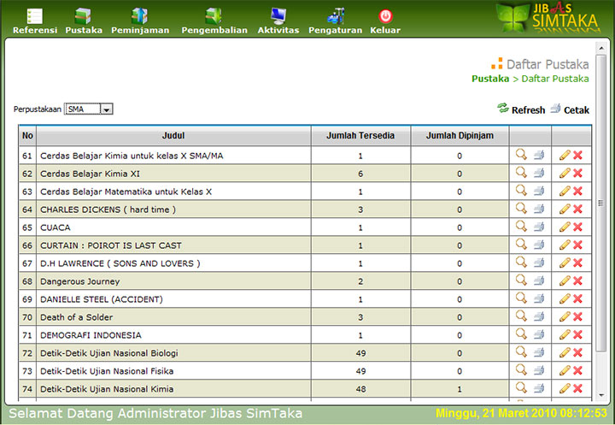Click the vertical scrollbar down arrow
Image resolution: width=615 pixels, height=425 pixels.
600,395
